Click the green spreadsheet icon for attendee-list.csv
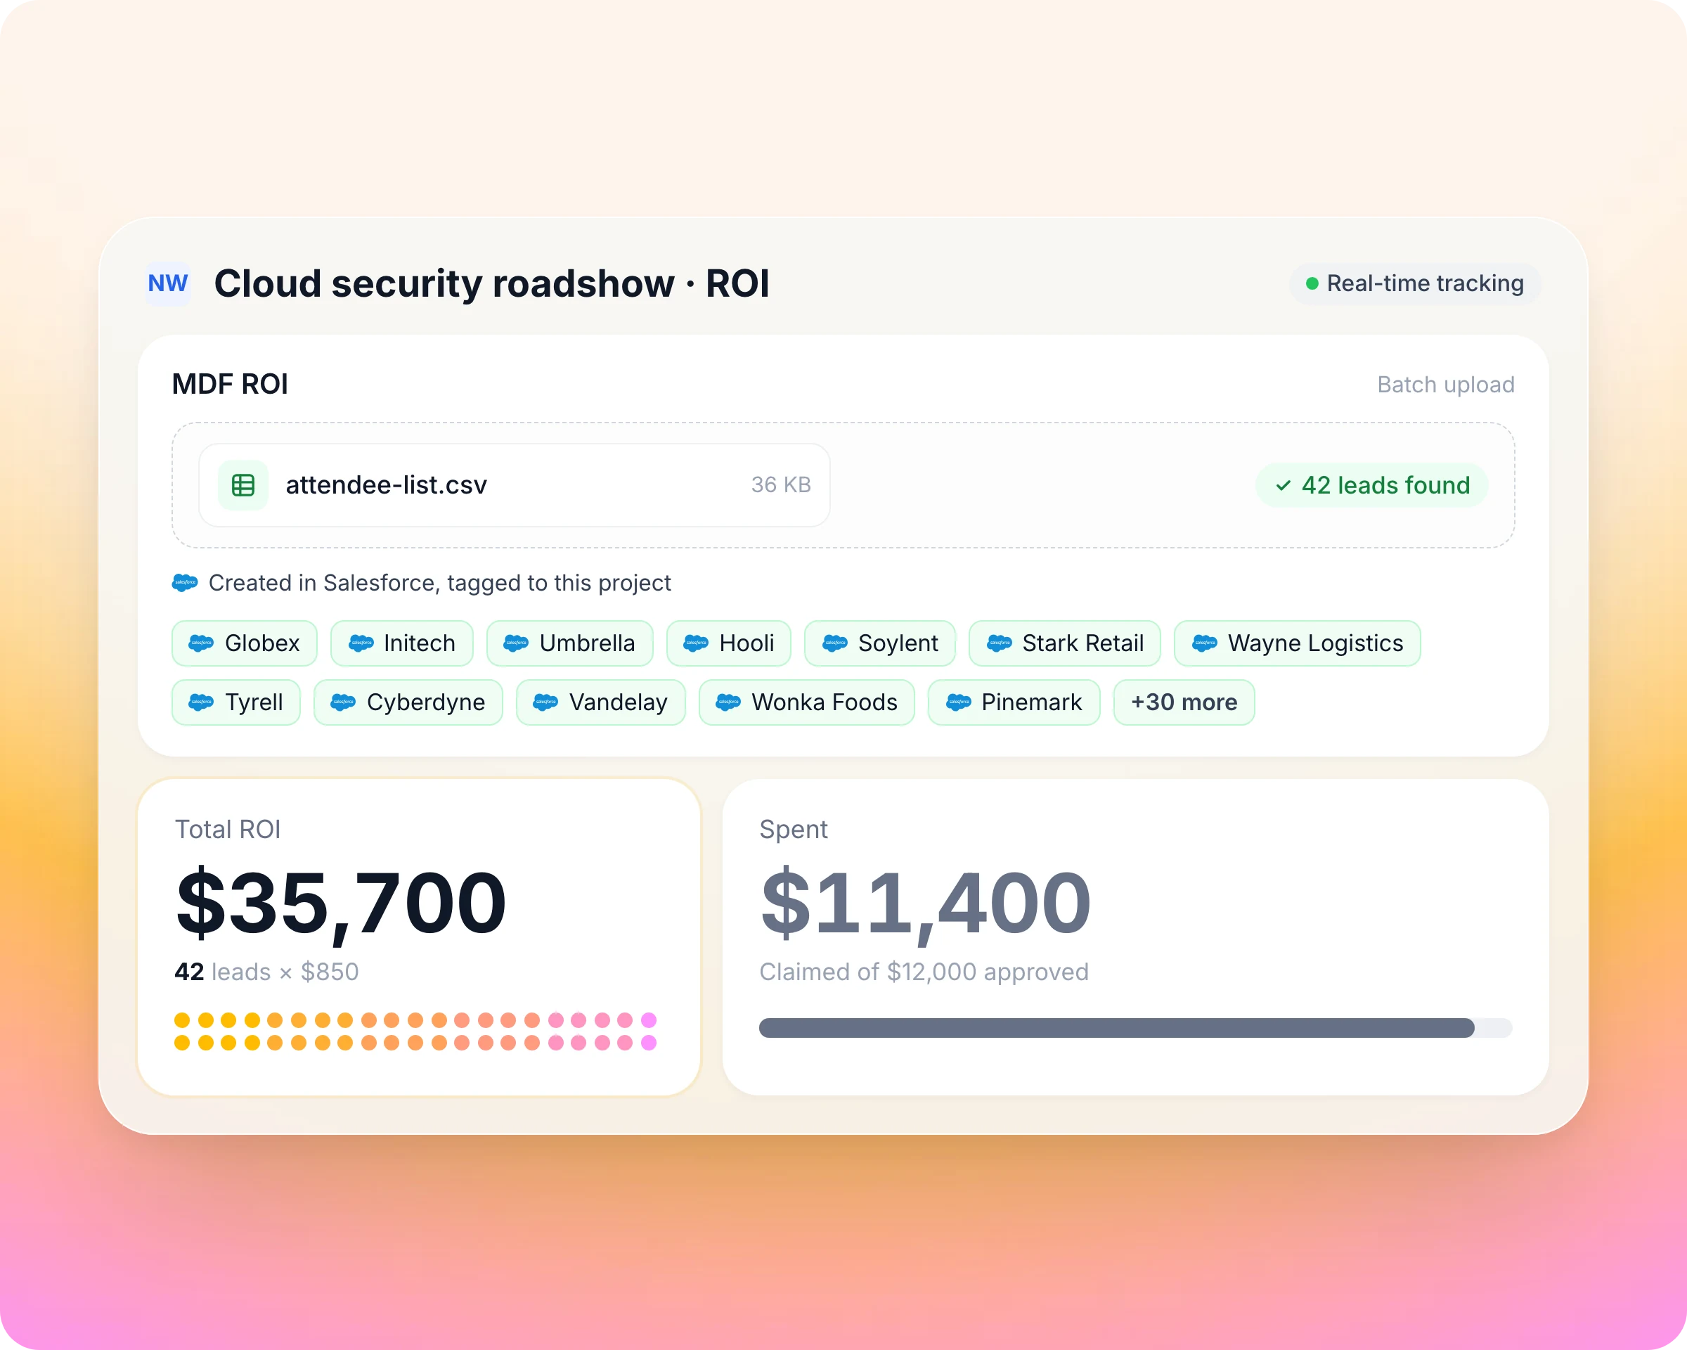Viewport: 1687px width, 1350px height. click(243, 485)
